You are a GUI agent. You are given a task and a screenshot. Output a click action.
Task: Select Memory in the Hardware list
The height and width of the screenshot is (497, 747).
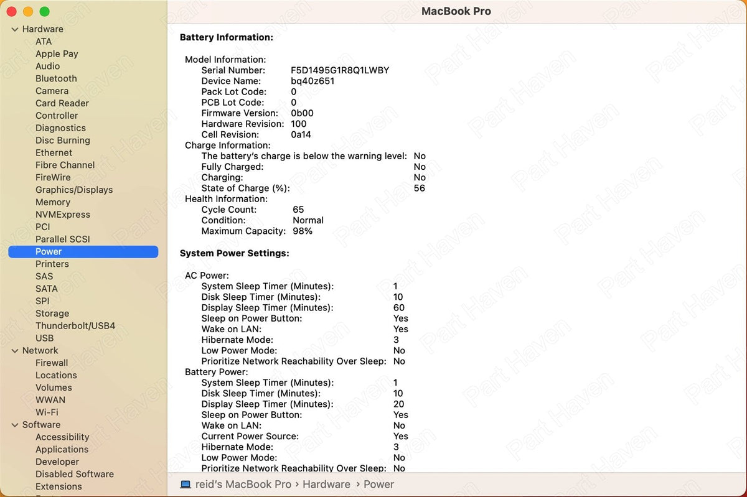[53, 202]
